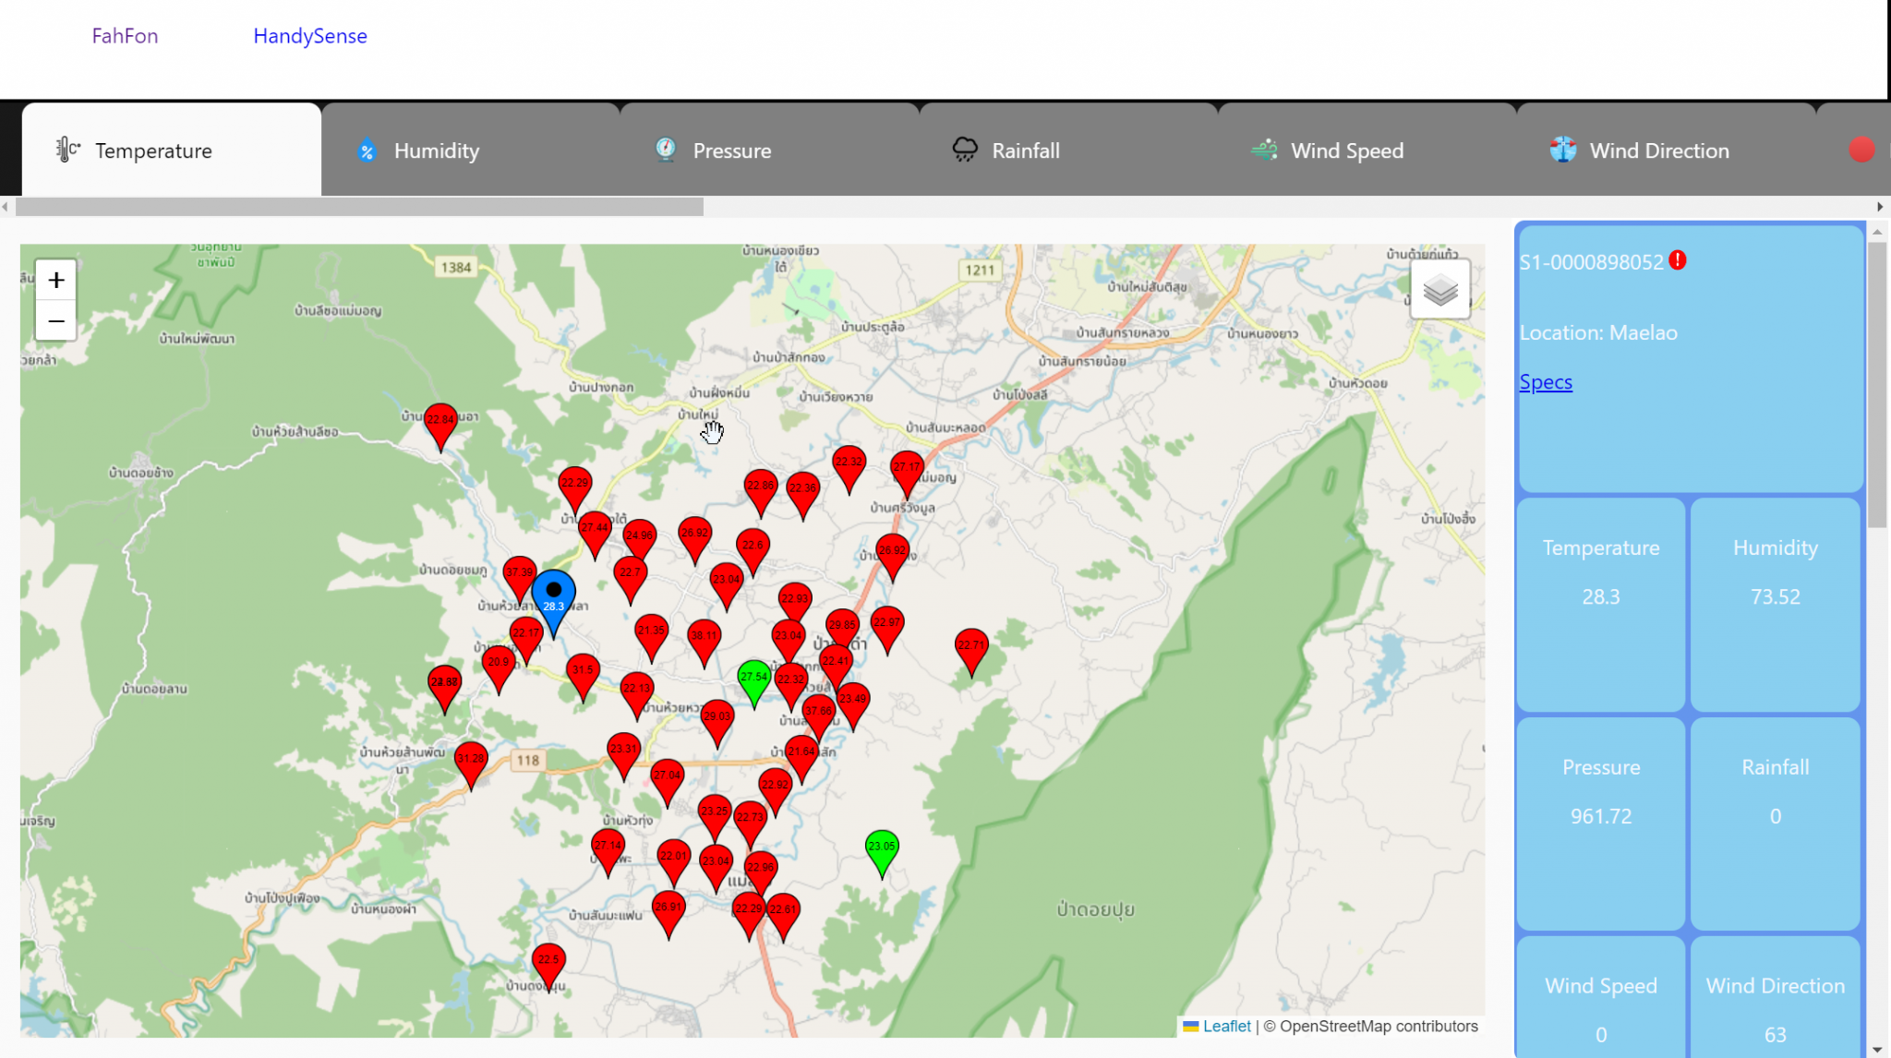Open the Wind Direction tab
Viewport: 1891px width, 1058px height.
tap(1658, 150)
